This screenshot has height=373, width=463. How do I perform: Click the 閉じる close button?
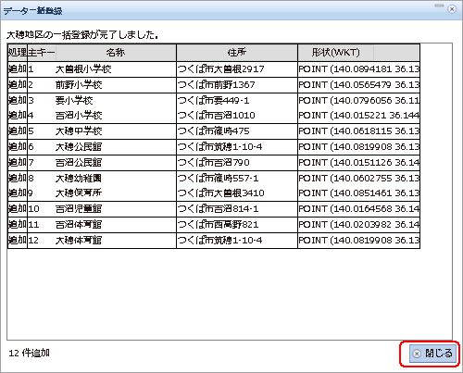tap(432, 354)
